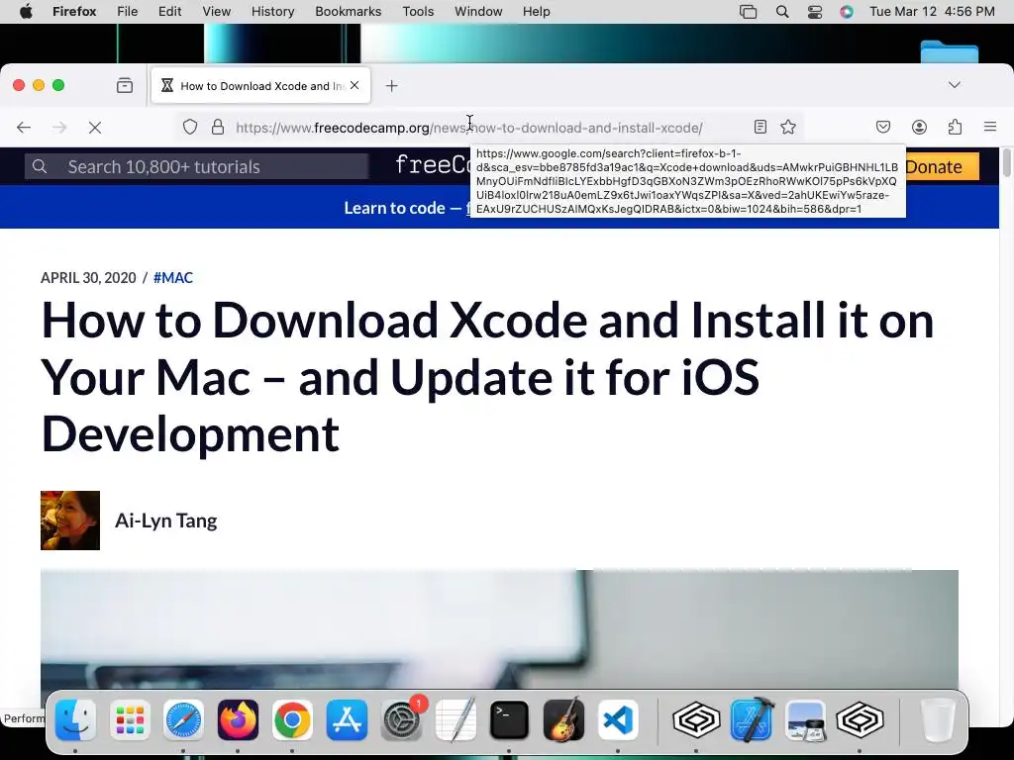Open System Settings from the Dock
The width and height of the screenshot is (1014, 760).
point(402,720)
